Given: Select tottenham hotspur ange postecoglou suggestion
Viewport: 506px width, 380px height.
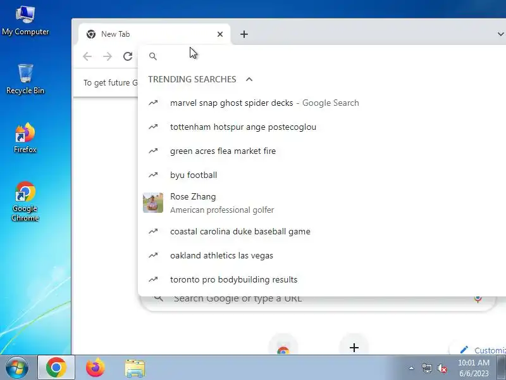Looking at the screenshot, I should click(322, 127).
